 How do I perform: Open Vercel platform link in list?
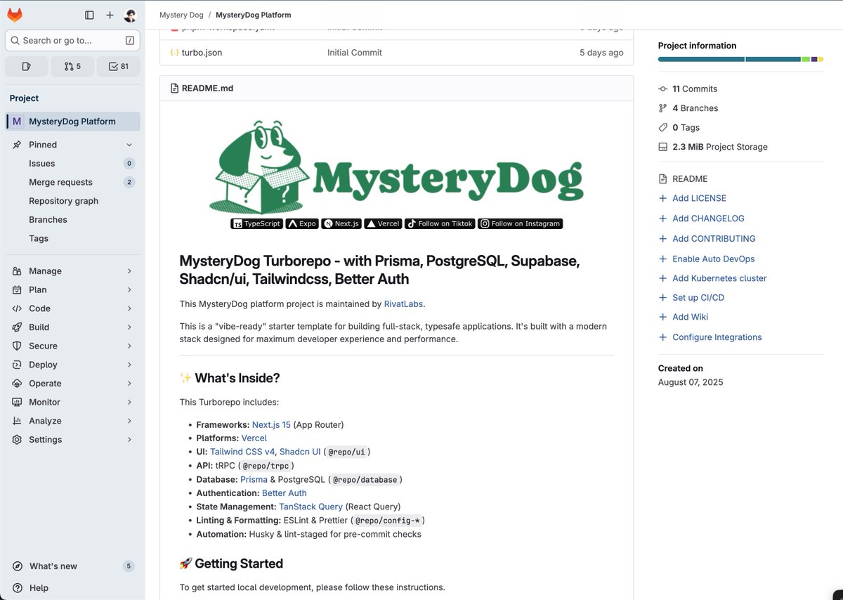pyautogui.click(x=254, y=438)
